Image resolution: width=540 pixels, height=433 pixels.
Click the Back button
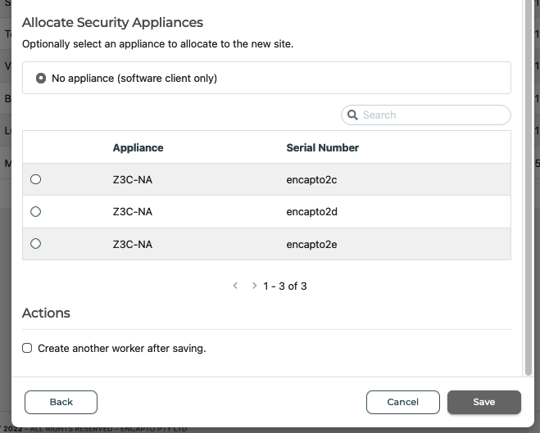pos(61,402)
